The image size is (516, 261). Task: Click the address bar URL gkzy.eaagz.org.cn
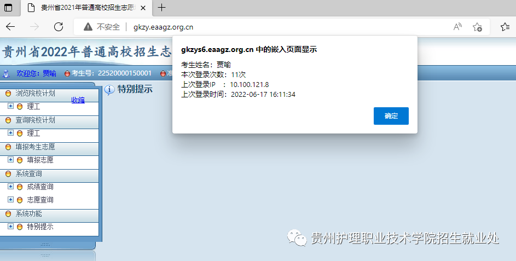click(x=163, y=27)
